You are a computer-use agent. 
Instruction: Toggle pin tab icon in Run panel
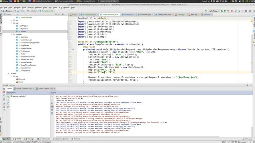click(4, 104)
